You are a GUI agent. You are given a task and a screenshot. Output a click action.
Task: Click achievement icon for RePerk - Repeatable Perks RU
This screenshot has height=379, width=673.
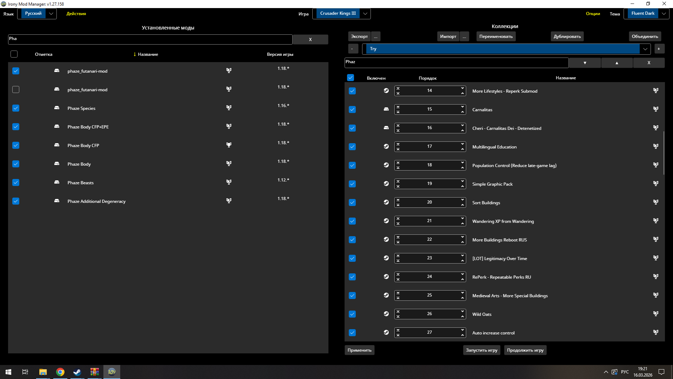656,277
